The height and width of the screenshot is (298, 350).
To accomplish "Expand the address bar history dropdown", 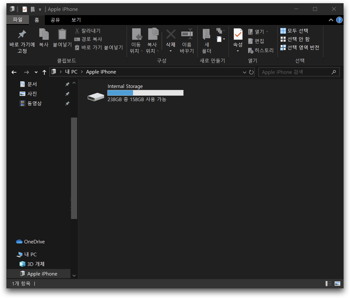I will click(244, 72).
